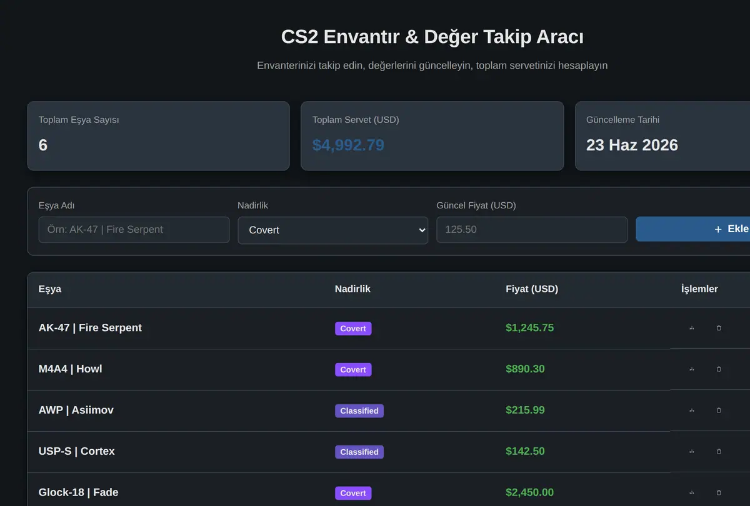This screenshot has width=750, height=506.
Task: Select the AK-47 | Fire Serpent item name
Action: pyautogui.click(x=90, y=328)
